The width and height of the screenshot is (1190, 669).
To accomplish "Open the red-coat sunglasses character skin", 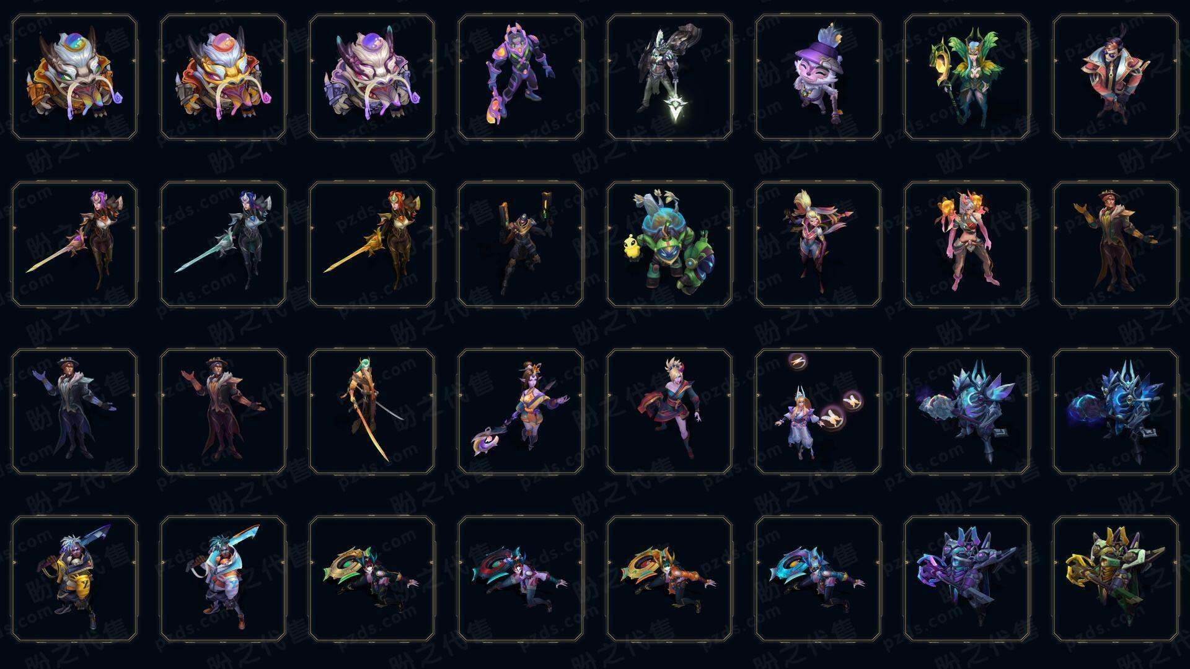I will [x=1116, y=77].
